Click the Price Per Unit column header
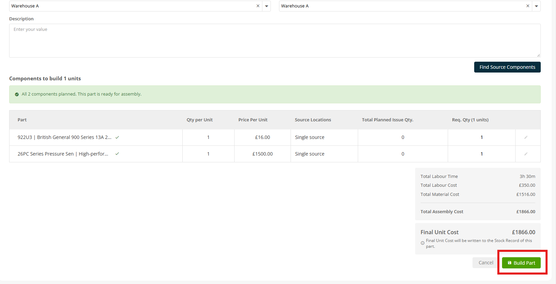The image size is (556, 284). click(x=253, y=120)
